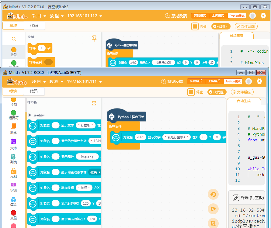Select 集合 category in sidebar
Viewport: 271px width, 228px height.
(13, 202)
